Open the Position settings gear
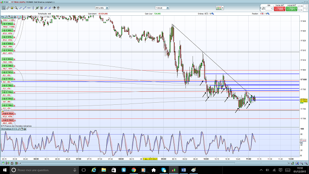 pos(268,14)
